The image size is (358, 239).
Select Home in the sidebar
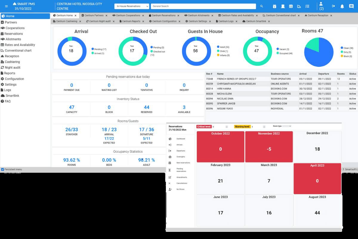[x=25, y=16]
